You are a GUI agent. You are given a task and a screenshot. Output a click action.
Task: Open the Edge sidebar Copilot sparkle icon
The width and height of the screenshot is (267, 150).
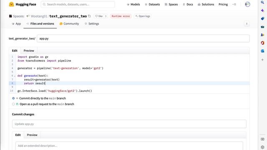coord(262,10)
